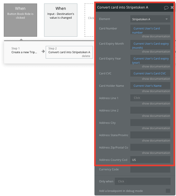
Task: Edit Card CVC expression field
Action: tap(150, 73)
